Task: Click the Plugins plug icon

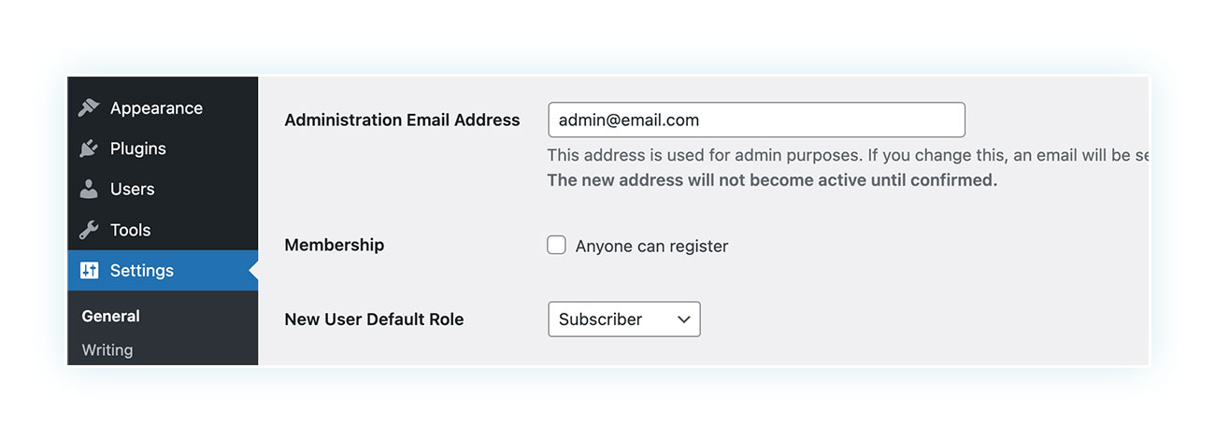Action: 89,149
